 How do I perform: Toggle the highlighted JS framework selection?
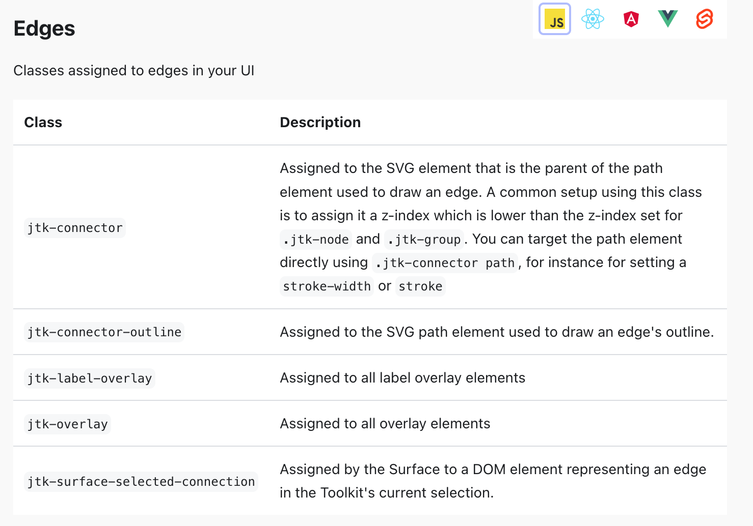[554, 19]
